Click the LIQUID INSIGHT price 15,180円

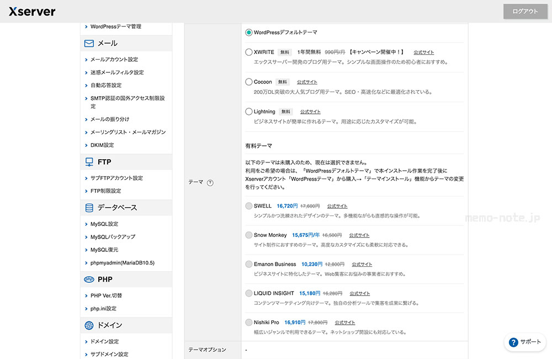point(310,293)
